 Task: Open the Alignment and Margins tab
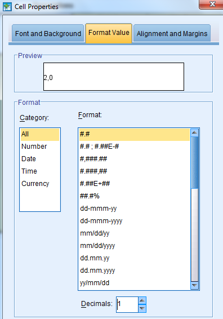[x=172, y=33]
